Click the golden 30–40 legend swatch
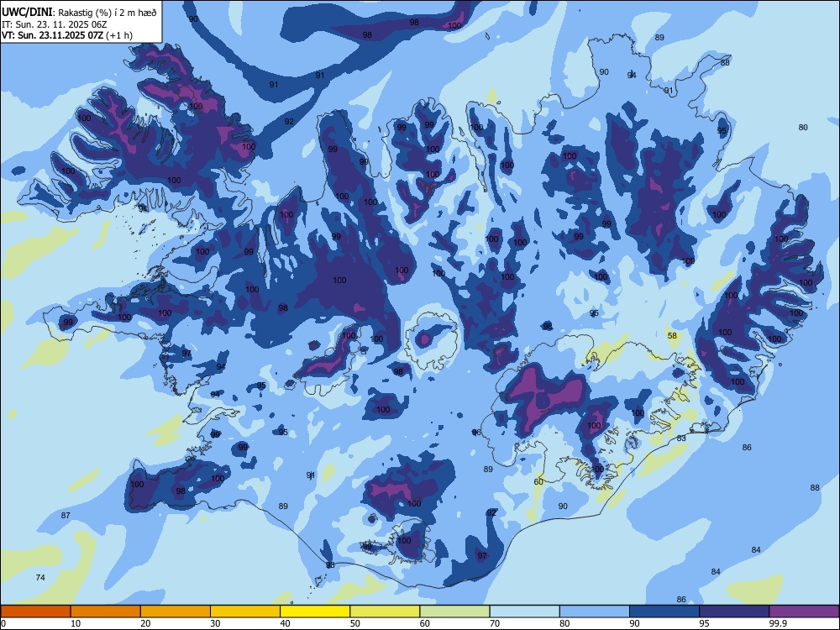This screenshot has width=840, height=630. pyautogui.click(x=245, y=612)
